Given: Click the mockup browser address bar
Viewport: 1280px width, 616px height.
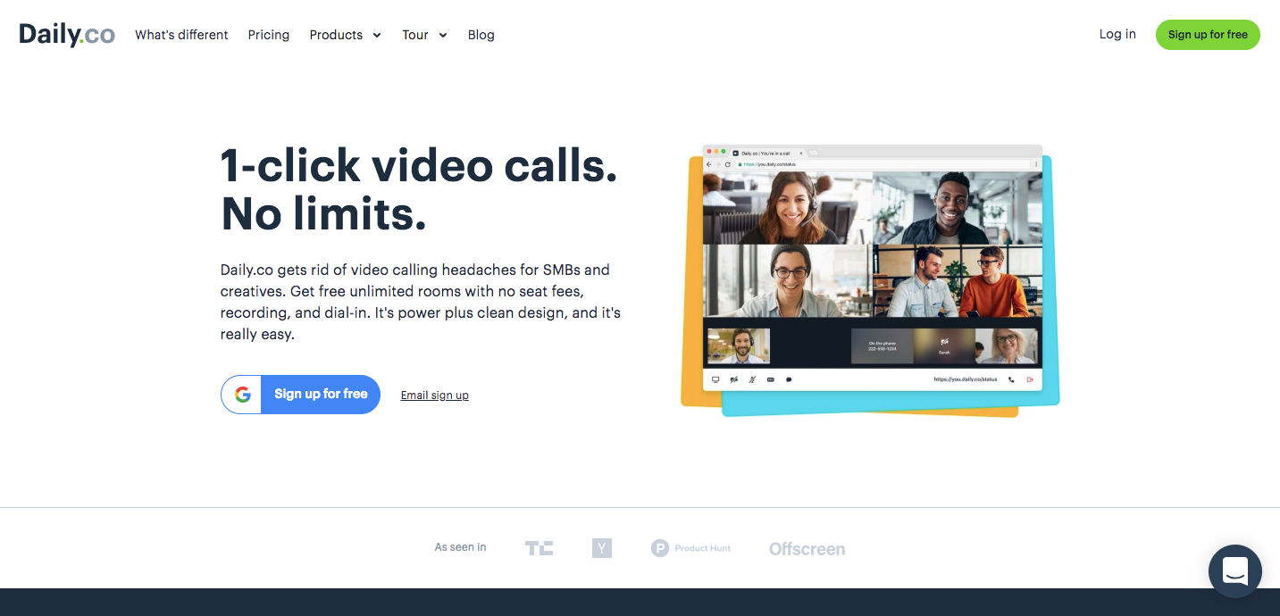Looking at the screenshot, I should tap(883, 164).
